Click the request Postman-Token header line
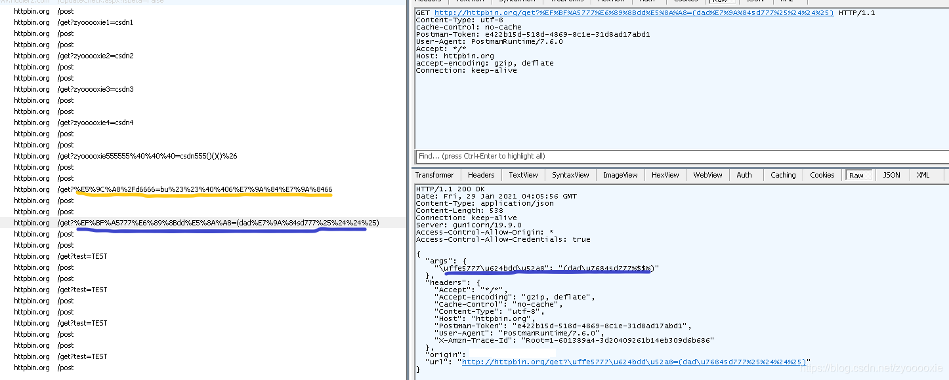949x380 pixels. click(533, 34)
